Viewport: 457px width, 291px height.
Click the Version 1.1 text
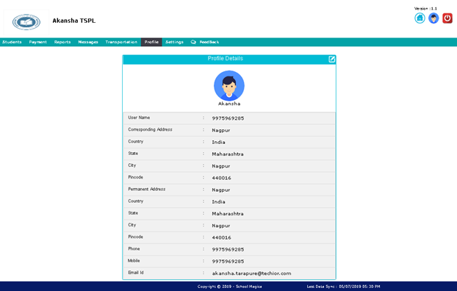pyautogui.click(x=425, y=9)
